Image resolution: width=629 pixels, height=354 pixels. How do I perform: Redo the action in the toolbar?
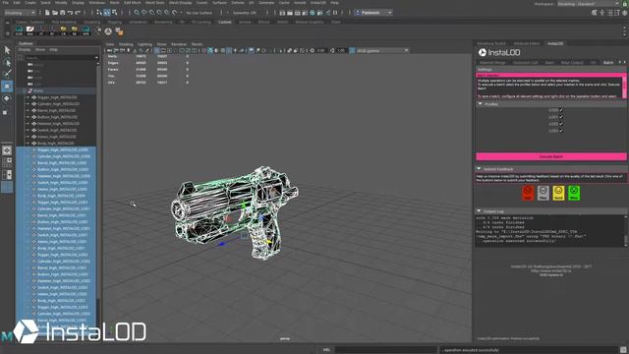coord(78,13)
